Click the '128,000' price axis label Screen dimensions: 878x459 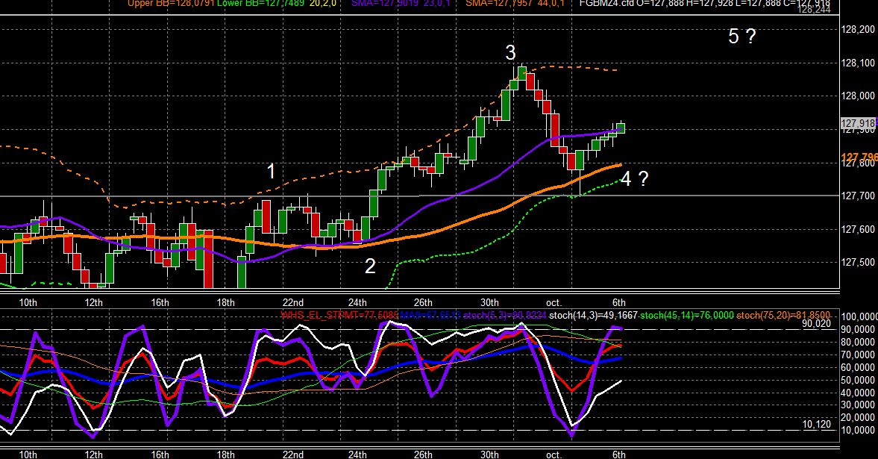858,96
